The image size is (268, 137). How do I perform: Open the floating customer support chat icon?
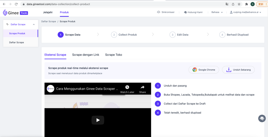[x=262, y=118]
